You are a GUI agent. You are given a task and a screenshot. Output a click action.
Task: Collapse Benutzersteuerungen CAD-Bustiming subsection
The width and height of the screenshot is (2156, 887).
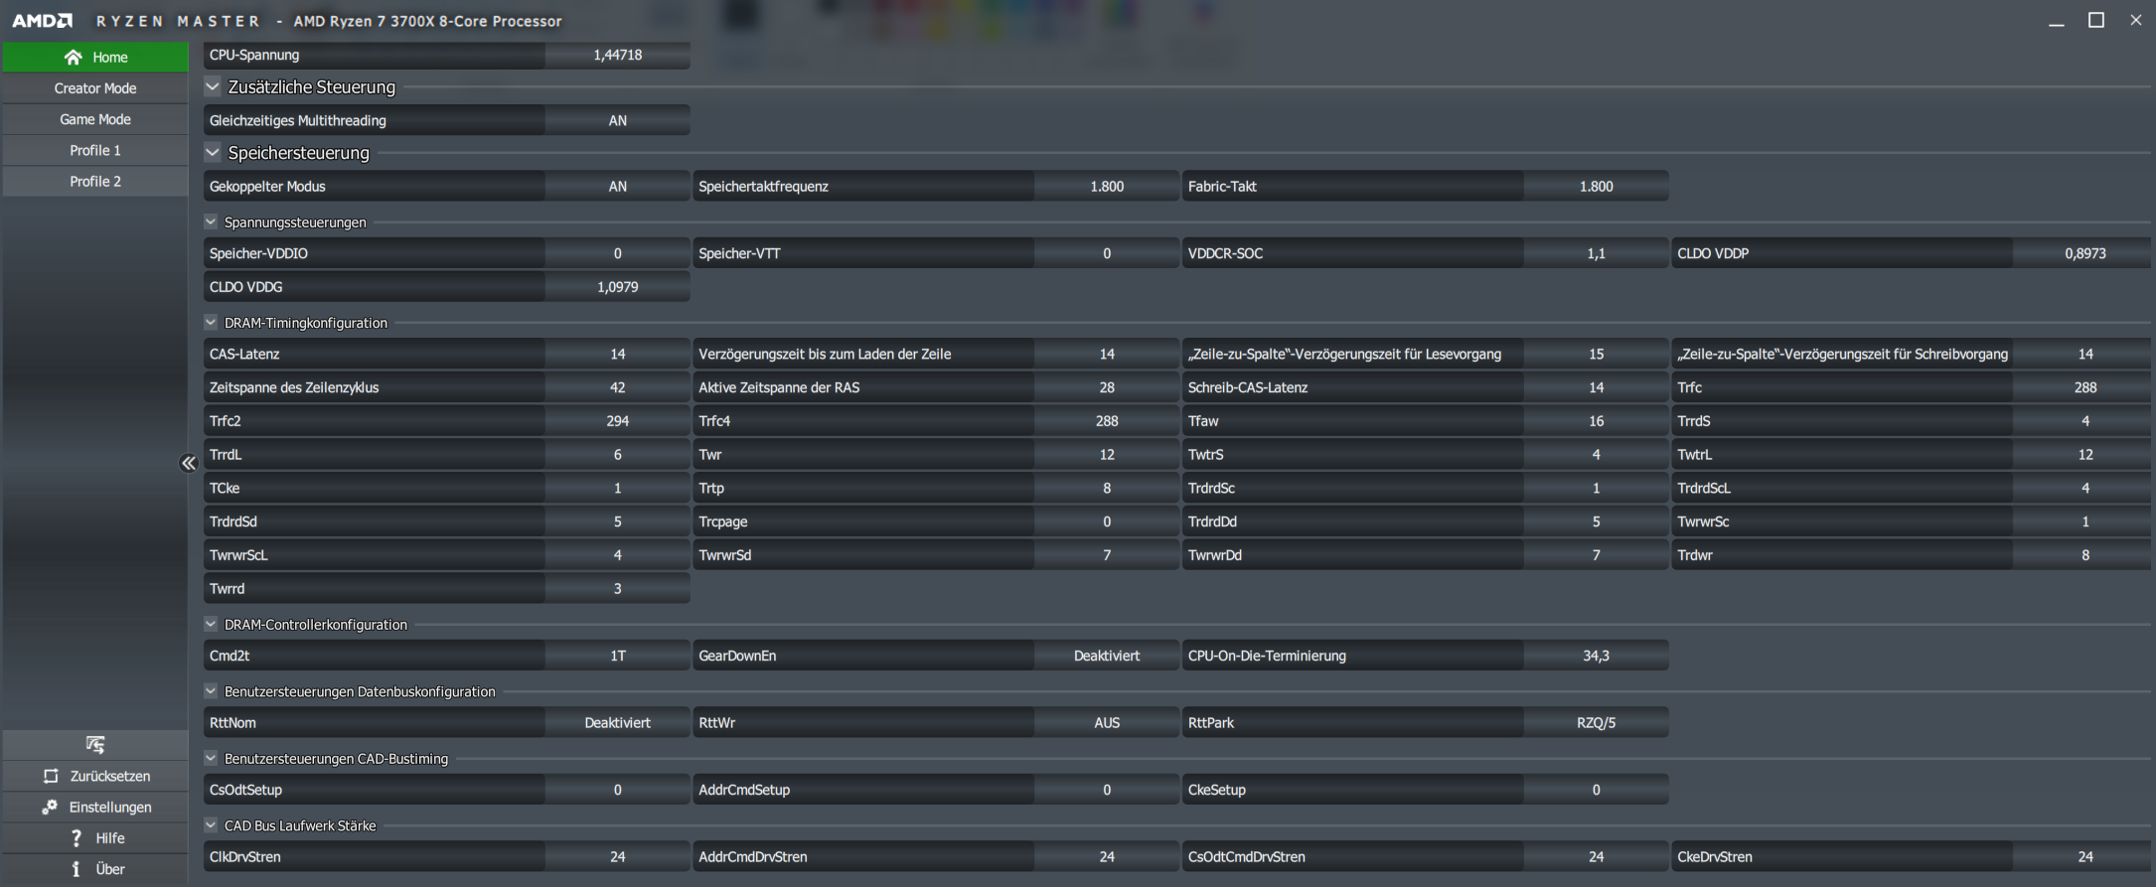click(x=211, y=758)
